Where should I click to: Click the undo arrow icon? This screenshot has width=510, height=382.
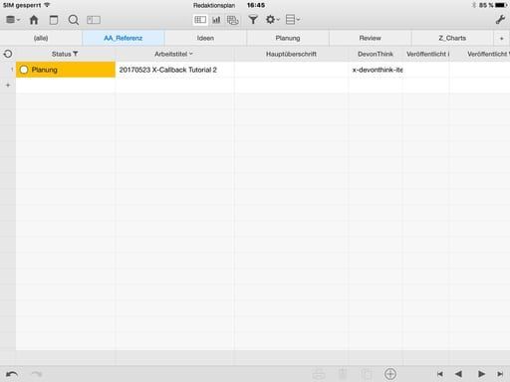click(12, 374)
